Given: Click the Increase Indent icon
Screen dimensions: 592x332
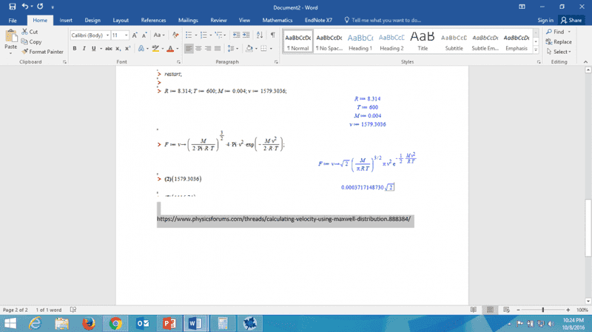Looking at the screenshot, I should point(245,35).
